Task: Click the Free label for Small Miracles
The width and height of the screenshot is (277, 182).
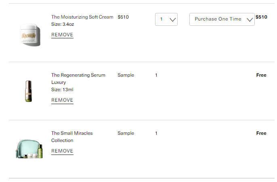Action: coord(261,133)
